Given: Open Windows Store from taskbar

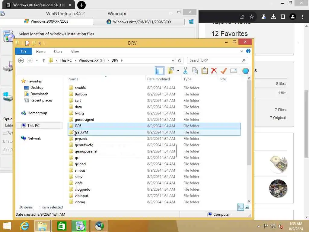Looking at the screenshot, I should tap(62, 226).
